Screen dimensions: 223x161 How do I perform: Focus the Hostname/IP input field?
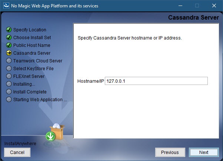click(x=156, y=81)
